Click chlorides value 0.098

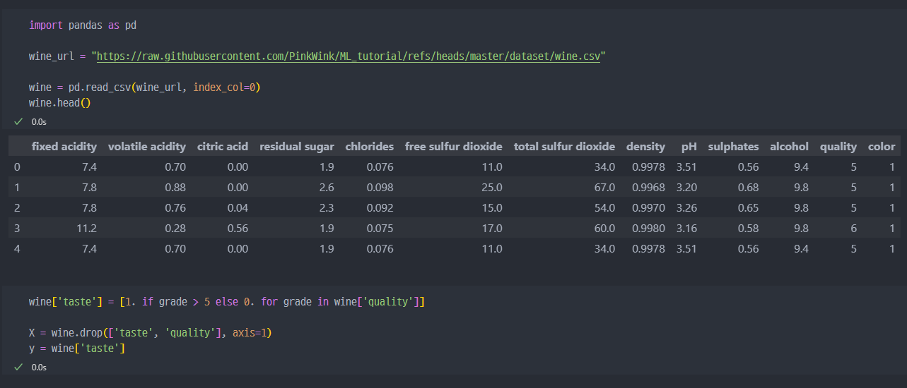point(380,188)
